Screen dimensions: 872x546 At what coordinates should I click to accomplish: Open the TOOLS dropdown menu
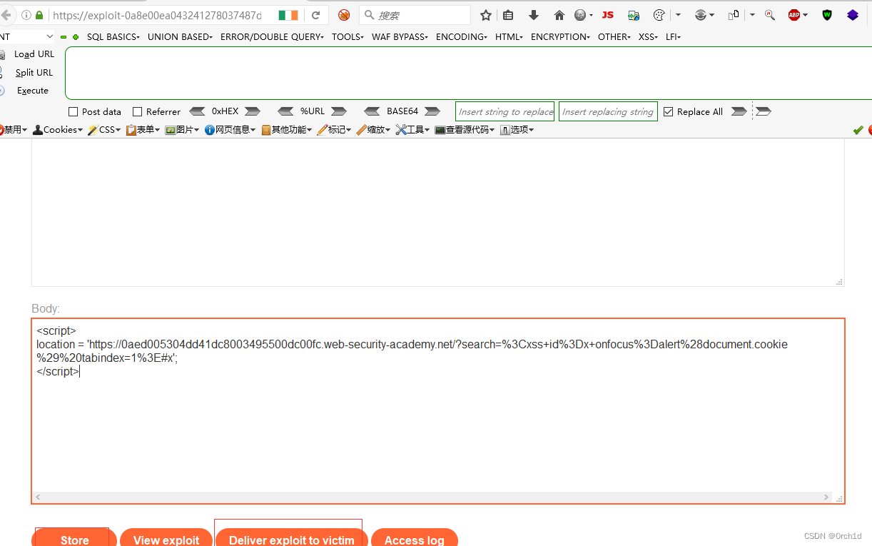tap(348, 37)
